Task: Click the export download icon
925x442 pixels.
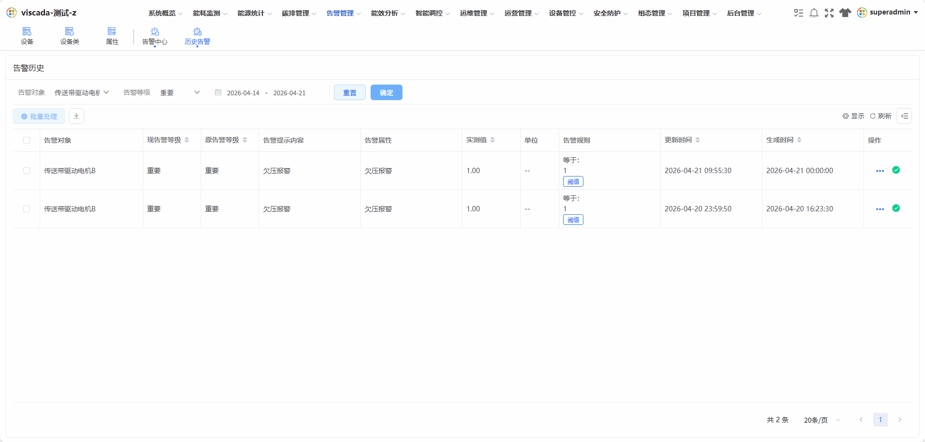Action: (x=76, y=116)
